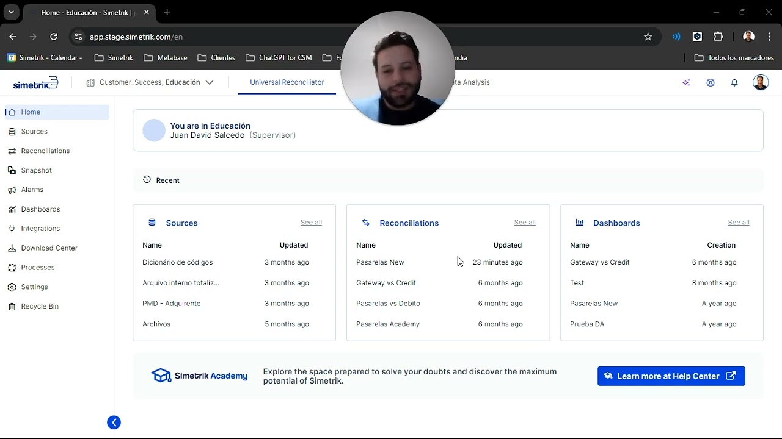This screenshot has height=439, width=782.
Task: Open reconciliation Pasarelas Academy
Action: pos(388,324)
